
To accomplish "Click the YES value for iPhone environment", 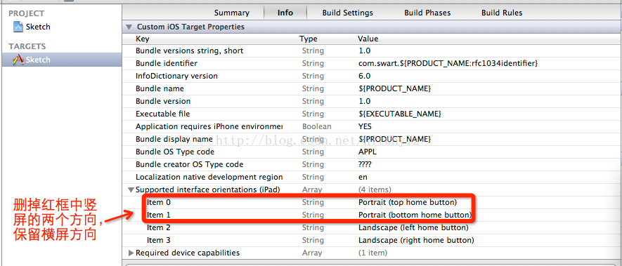I will (x=365, y=126).
